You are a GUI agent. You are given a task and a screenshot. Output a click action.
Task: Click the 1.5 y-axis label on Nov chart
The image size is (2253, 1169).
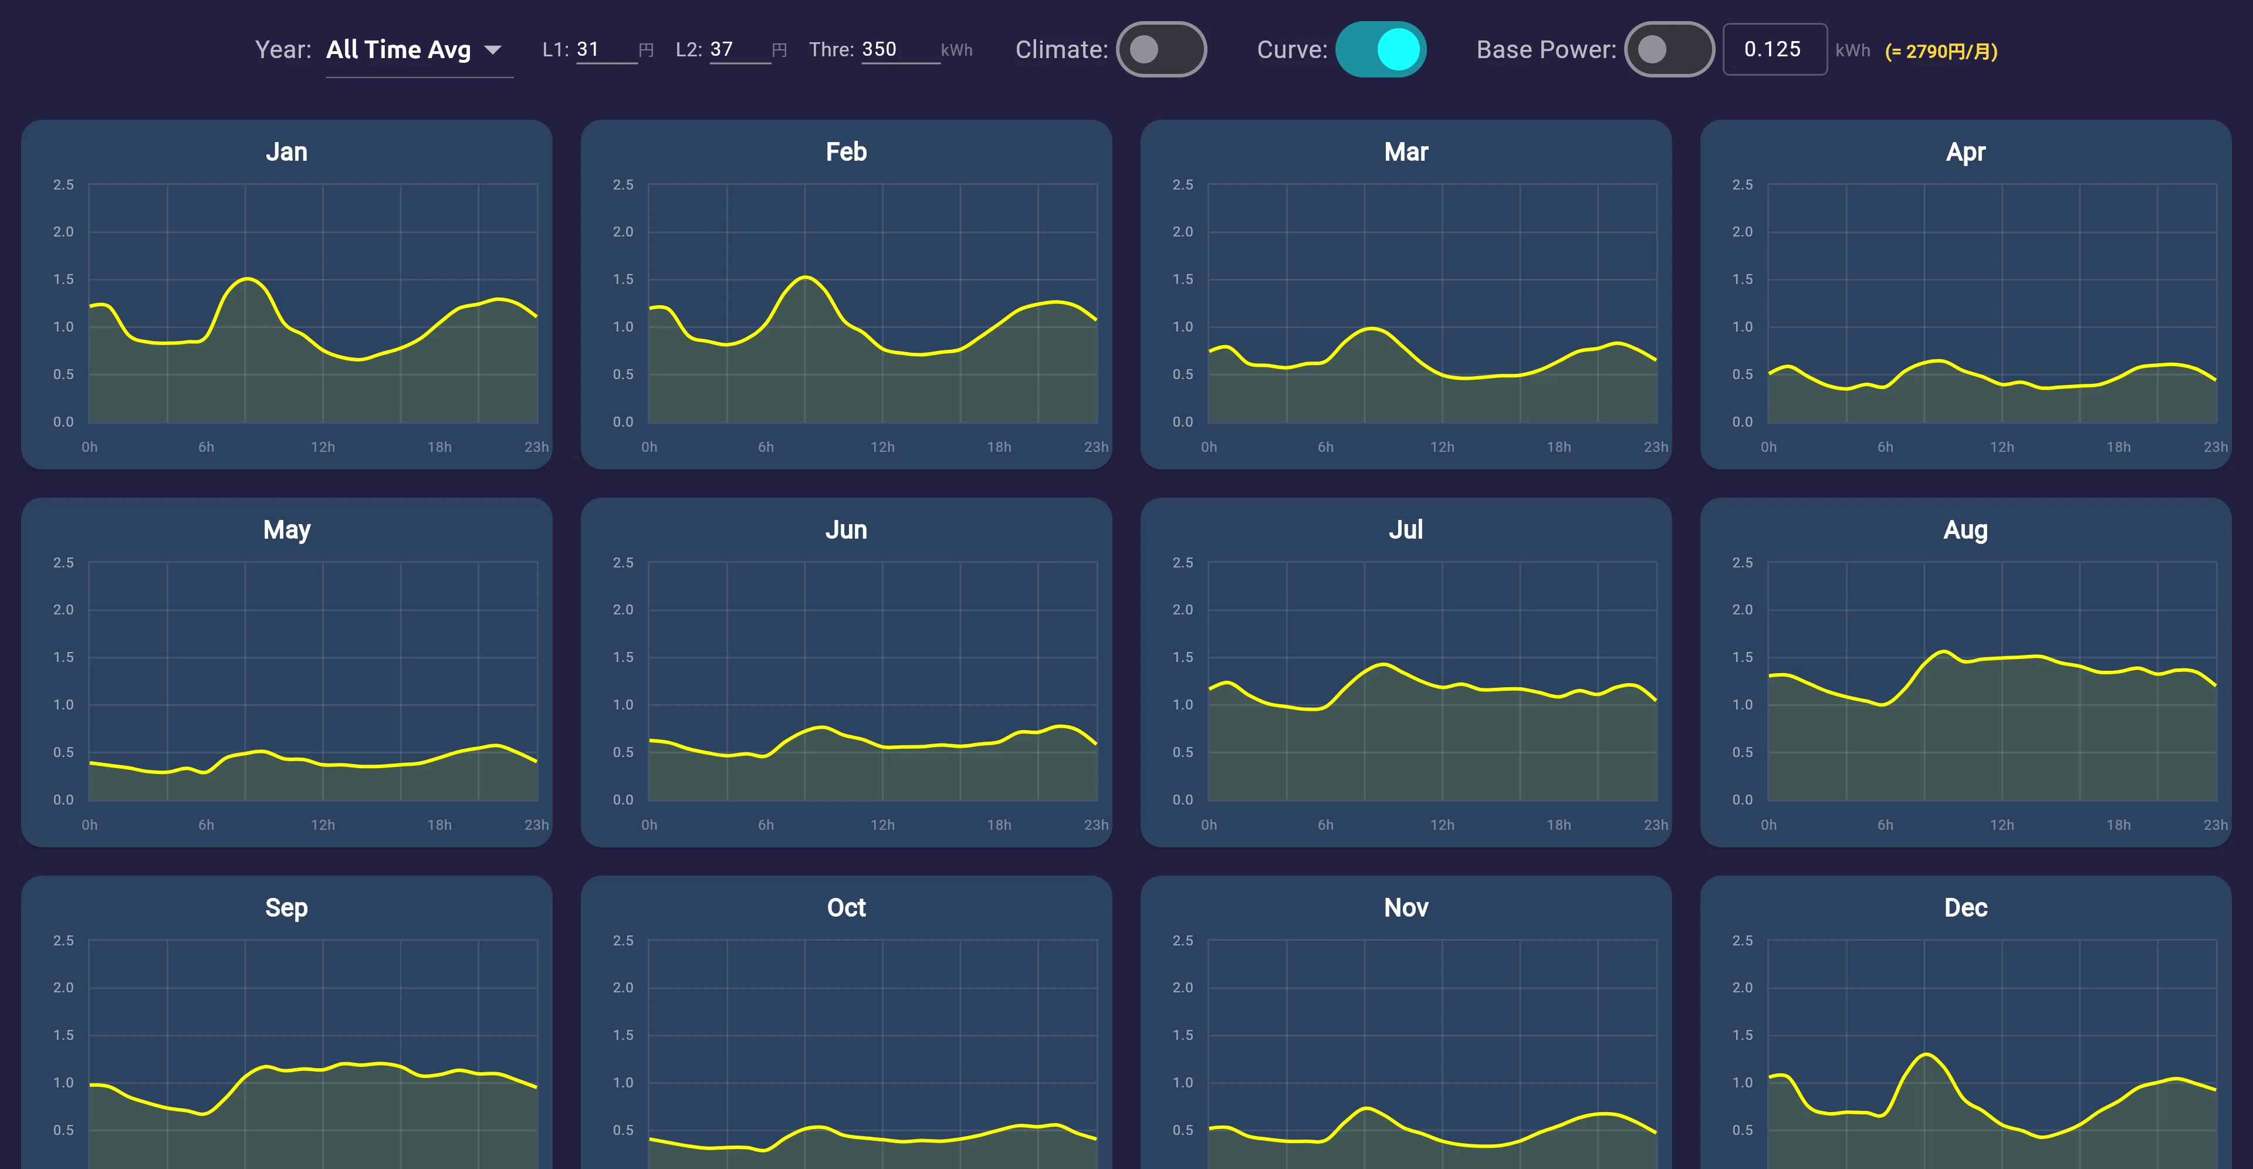pyautogui.click(x=1182, y=1035)
